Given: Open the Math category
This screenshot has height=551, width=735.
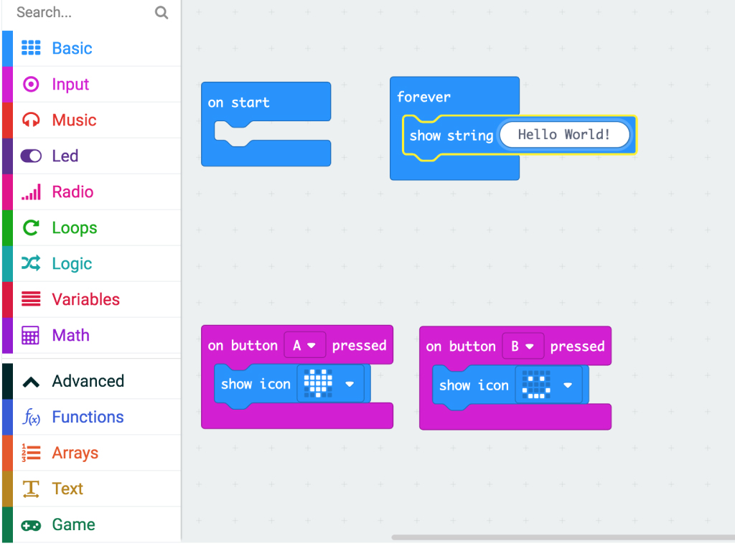Looking at the screenshot, I should [91, 336].
